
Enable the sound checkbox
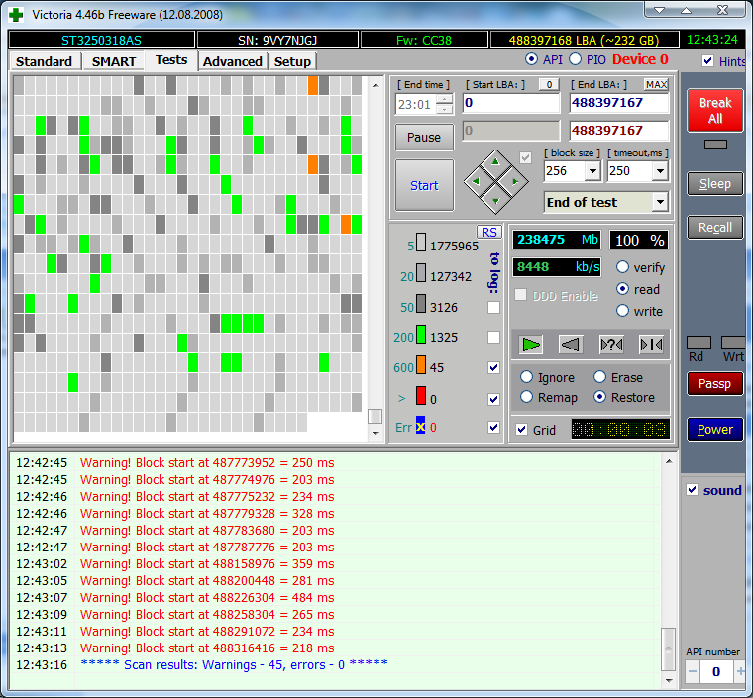(693, 490)
